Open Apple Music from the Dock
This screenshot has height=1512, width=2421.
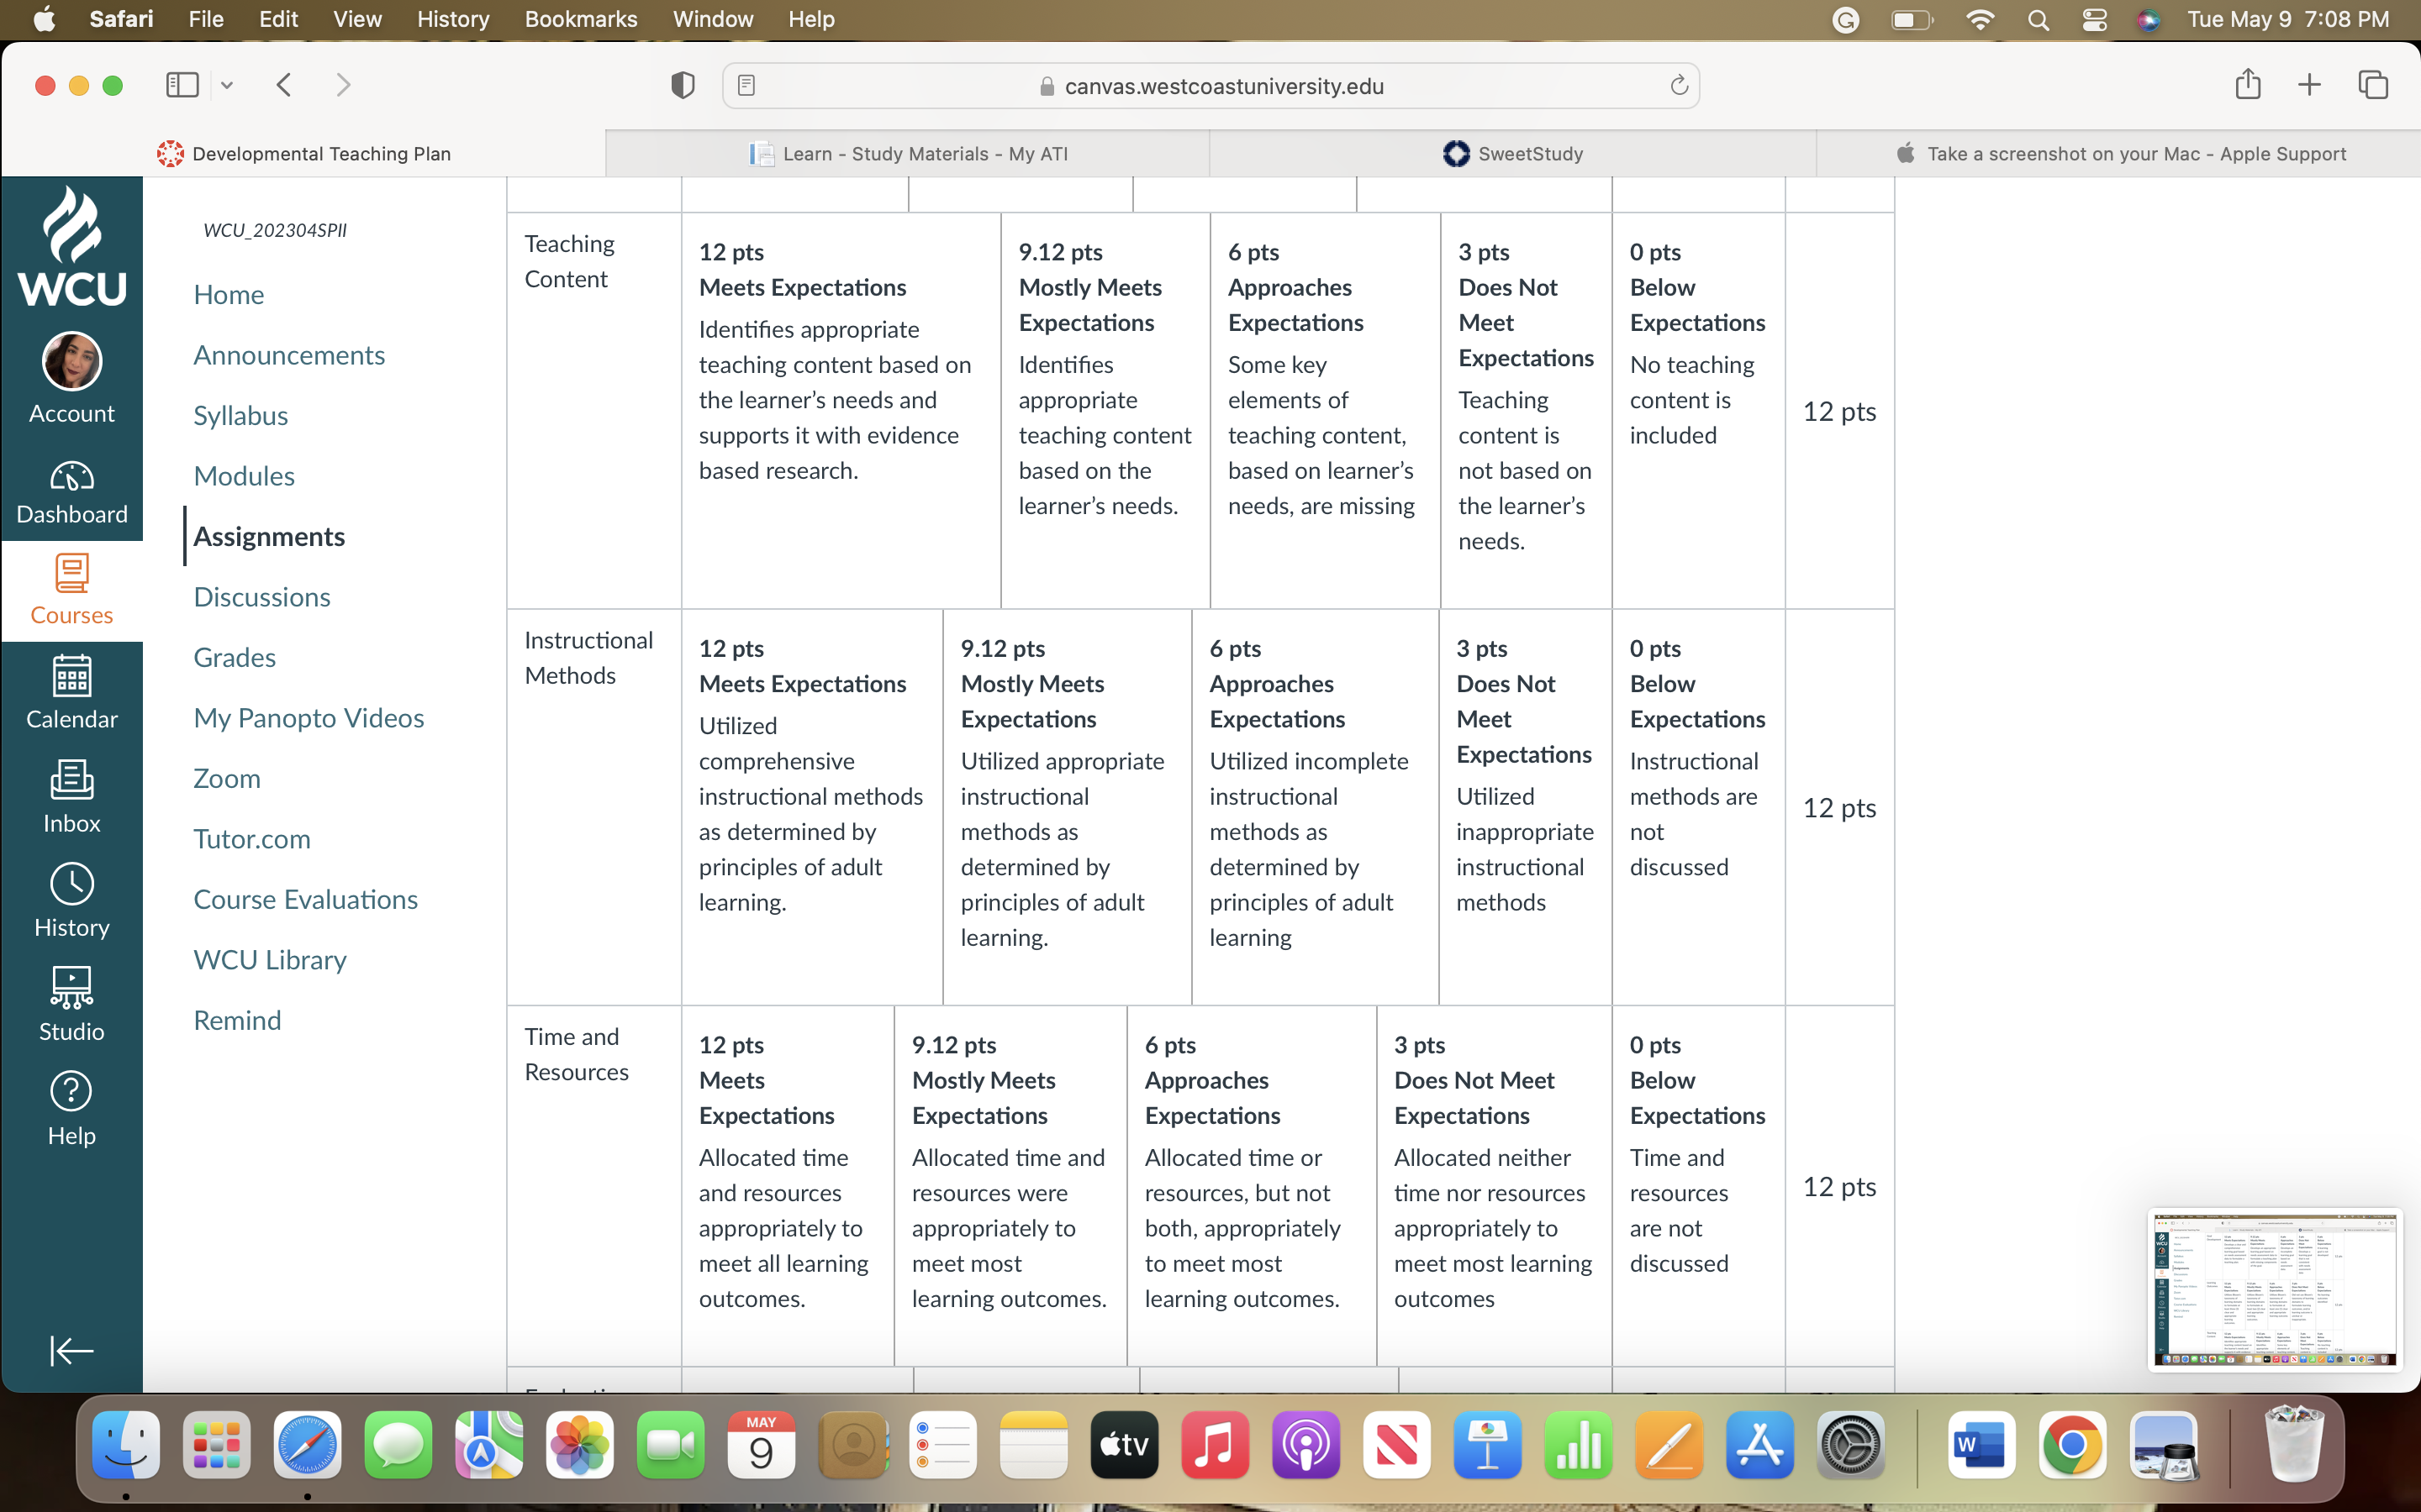(1216, 1445)
